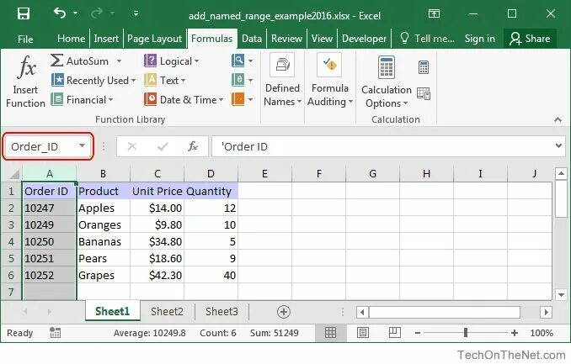
Task: Switch to the Insert tab
Action: pyautogui.click(x=106, y=39)
